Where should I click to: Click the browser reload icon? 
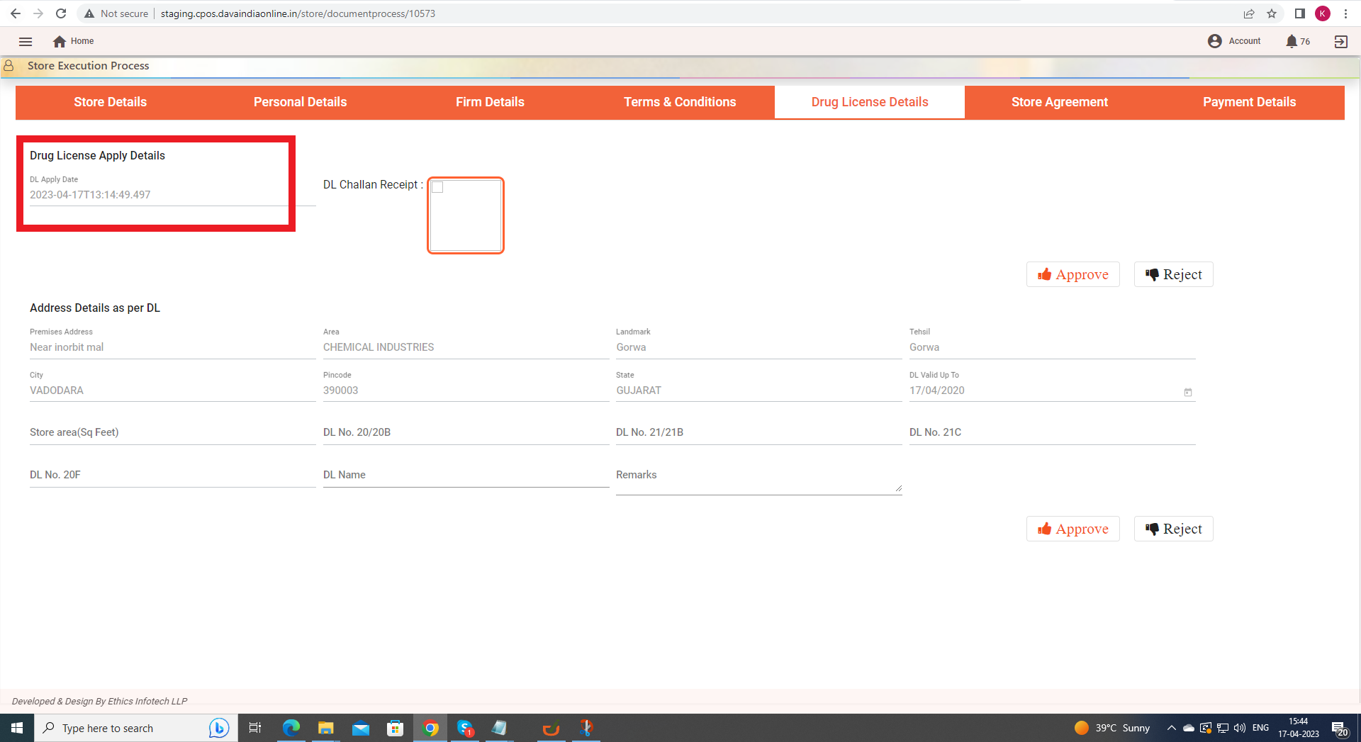[61, 13]
